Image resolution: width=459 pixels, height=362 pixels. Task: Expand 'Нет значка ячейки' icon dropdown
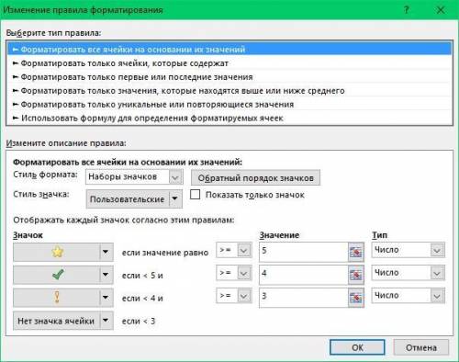tap(106, 321)
